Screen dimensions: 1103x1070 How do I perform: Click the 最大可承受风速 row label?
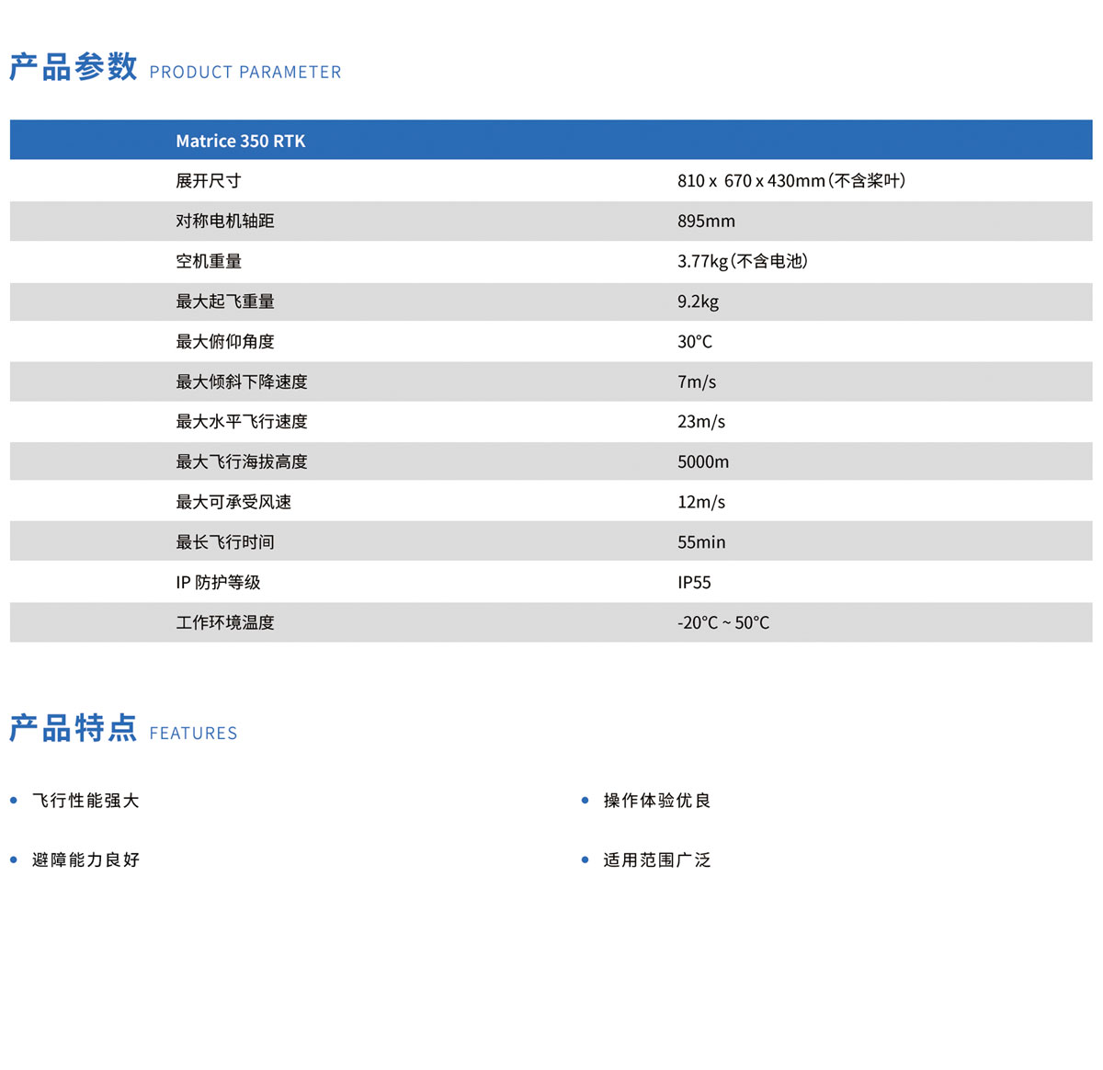[x=233, y=502]
